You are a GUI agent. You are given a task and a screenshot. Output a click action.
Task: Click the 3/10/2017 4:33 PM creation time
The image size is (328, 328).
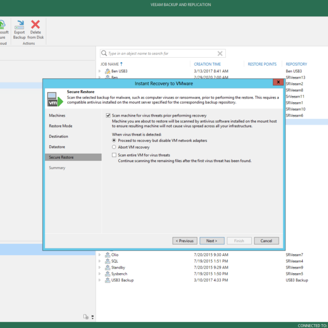point(211,280)
